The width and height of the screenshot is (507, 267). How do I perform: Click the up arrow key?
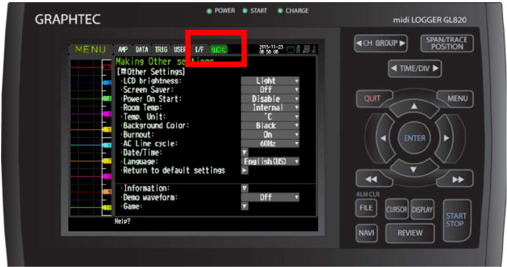(414, 107)
